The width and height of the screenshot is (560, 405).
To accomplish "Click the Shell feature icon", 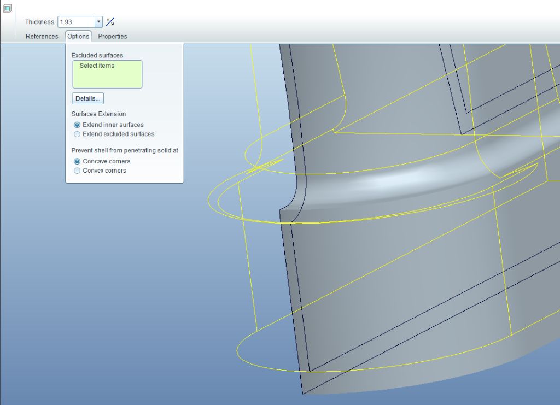I will pos(7,8).
